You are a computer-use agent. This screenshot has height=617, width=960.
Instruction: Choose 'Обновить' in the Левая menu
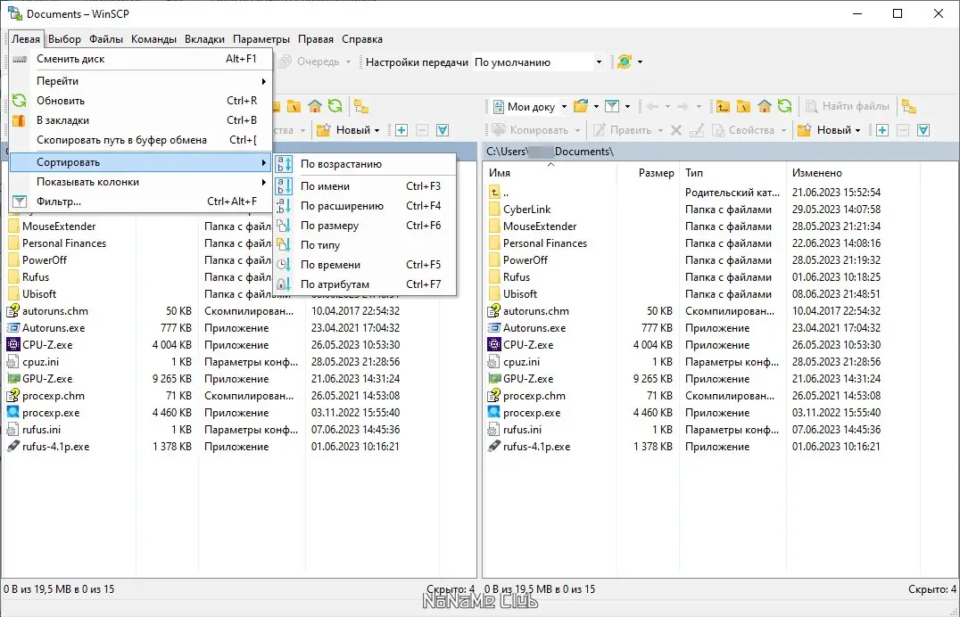[141, 101]
